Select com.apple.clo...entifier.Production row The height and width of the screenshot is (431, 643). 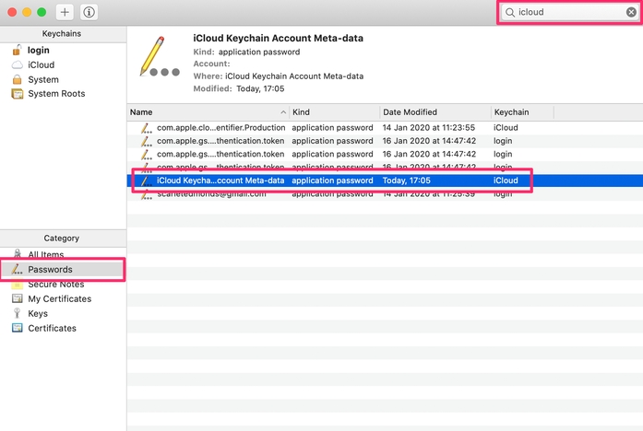click(x=385, y=128)
